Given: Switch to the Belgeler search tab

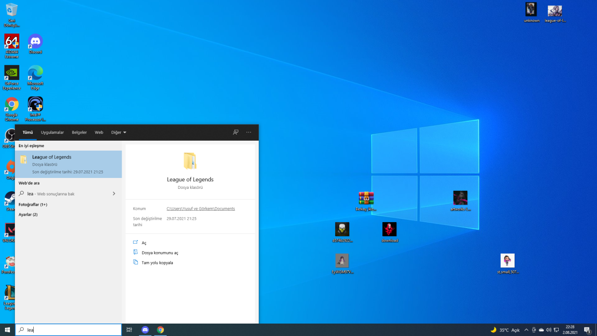Looking at the screenshot, I should tap(79, 132).
